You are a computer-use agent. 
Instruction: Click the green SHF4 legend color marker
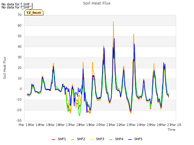coord(111,140)
